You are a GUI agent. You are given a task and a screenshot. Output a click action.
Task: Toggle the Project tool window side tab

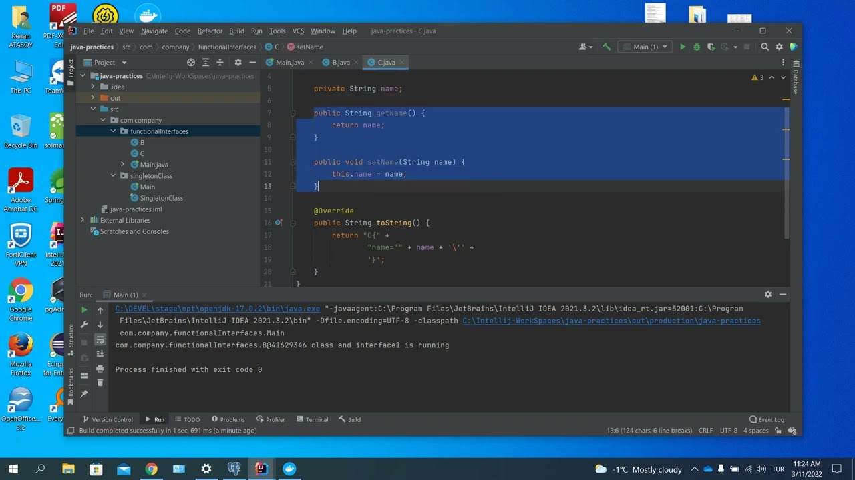point(71,73)
